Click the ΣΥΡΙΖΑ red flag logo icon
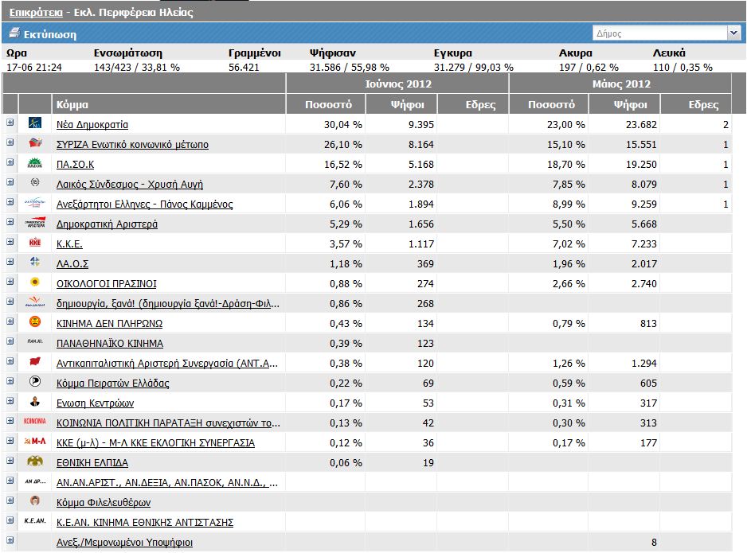Screen dimensions: 747x553 [35, 144]
